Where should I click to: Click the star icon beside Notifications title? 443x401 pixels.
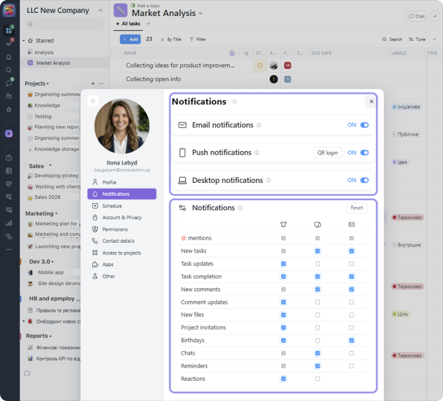tap(234, 102)
